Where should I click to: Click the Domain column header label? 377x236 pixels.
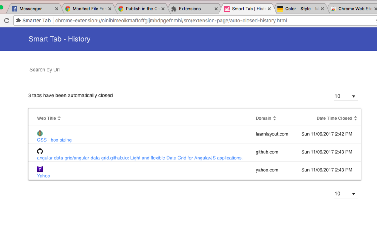[263, 118]
